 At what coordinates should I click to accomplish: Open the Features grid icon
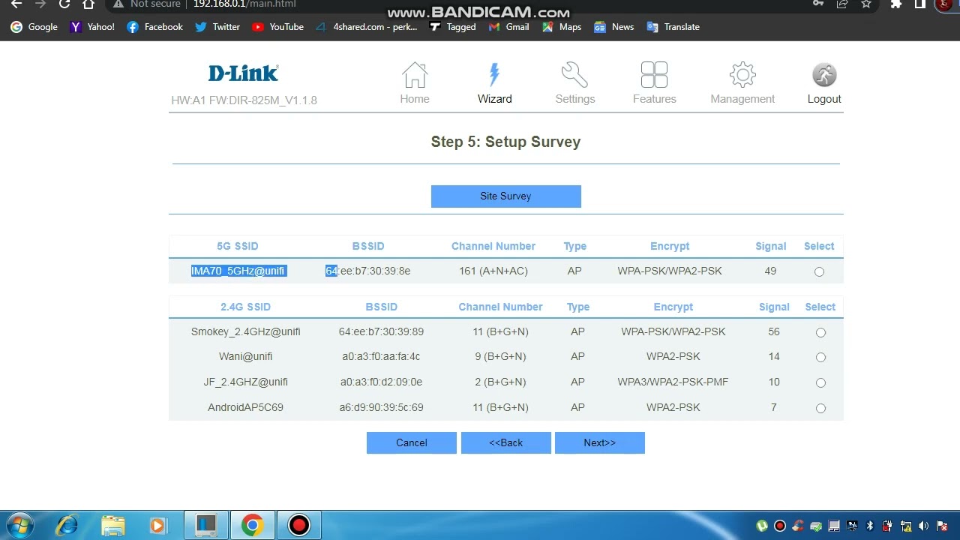click(x=654, y=75)
